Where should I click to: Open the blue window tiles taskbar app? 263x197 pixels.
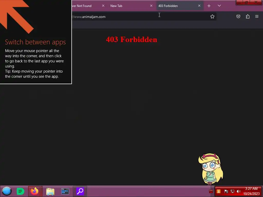tap(65, 191)
